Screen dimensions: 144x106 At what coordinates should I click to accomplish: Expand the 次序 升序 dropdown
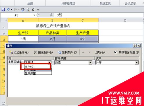click(x=137, y=63)
